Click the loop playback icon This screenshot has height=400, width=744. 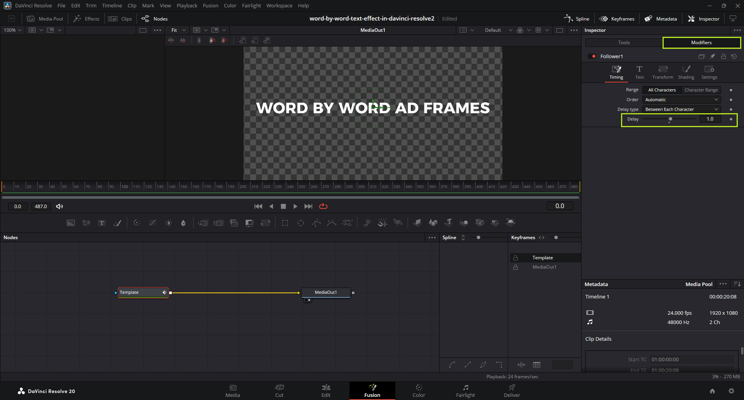point(323,206)
